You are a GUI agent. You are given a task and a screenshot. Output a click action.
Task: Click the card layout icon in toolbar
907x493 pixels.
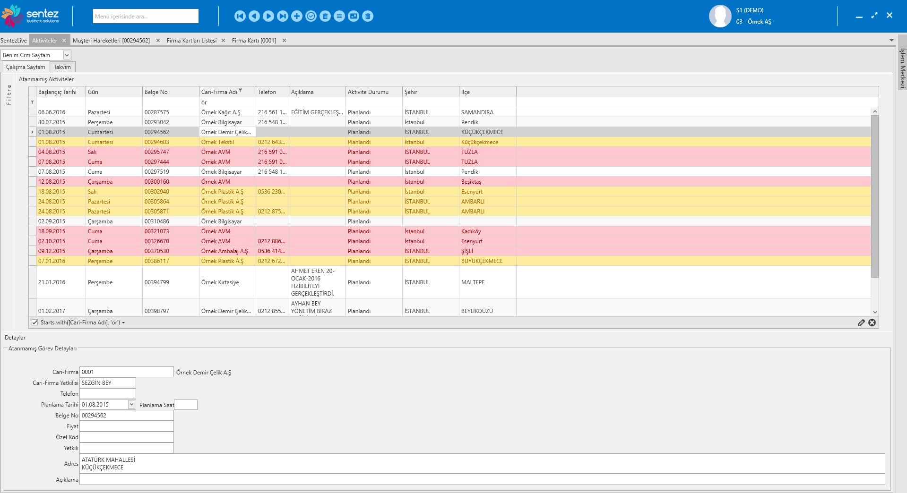(x=354, y=17)
